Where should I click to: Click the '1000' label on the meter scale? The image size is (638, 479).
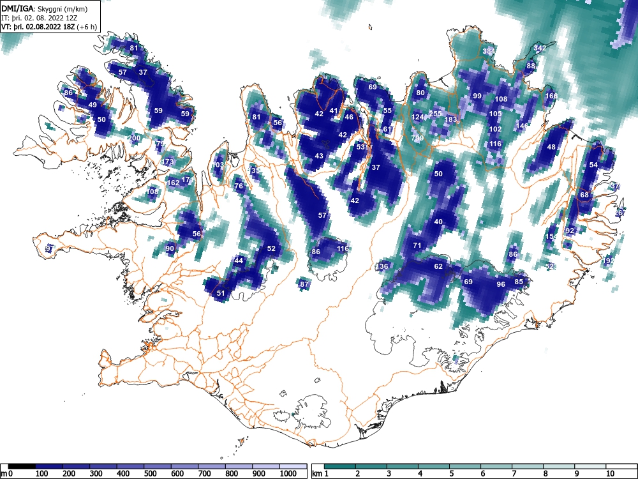288,473
